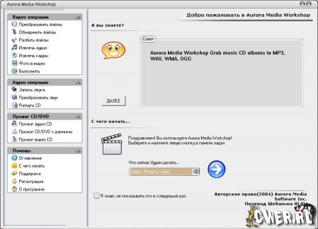Click the disc icon for Рипнуть CD
Image resolution: width=318 pixels, height=229 pixels.
(14, 105)
